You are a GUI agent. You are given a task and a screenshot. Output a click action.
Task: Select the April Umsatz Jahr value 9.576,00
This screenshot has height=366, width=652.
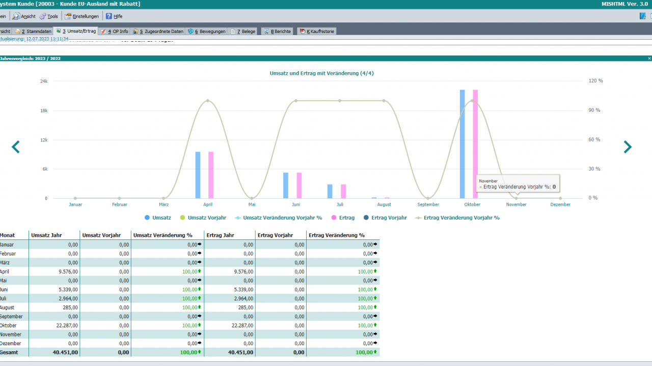[x=68, y=271]
